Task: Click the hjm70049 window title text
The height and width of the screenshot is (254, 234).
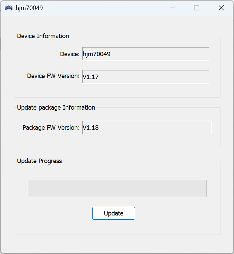Action: (29, 8)
